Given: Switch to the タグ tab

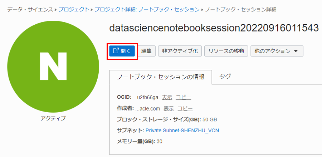Looking at the screenshot, I should [225, 76].
